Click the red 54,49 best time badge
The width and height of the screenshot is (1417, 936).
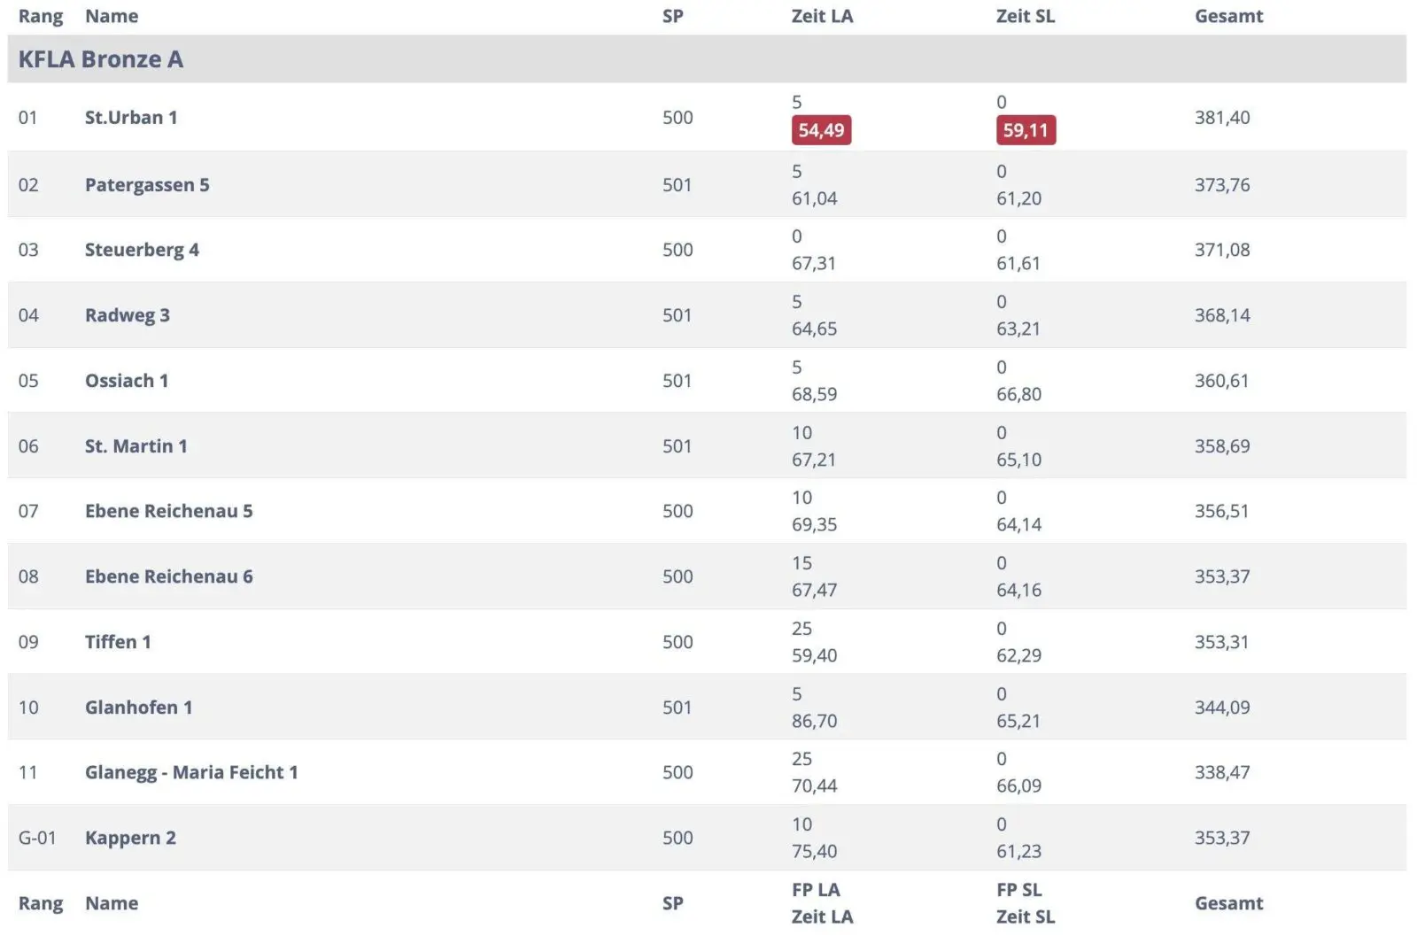pos(821,131)
